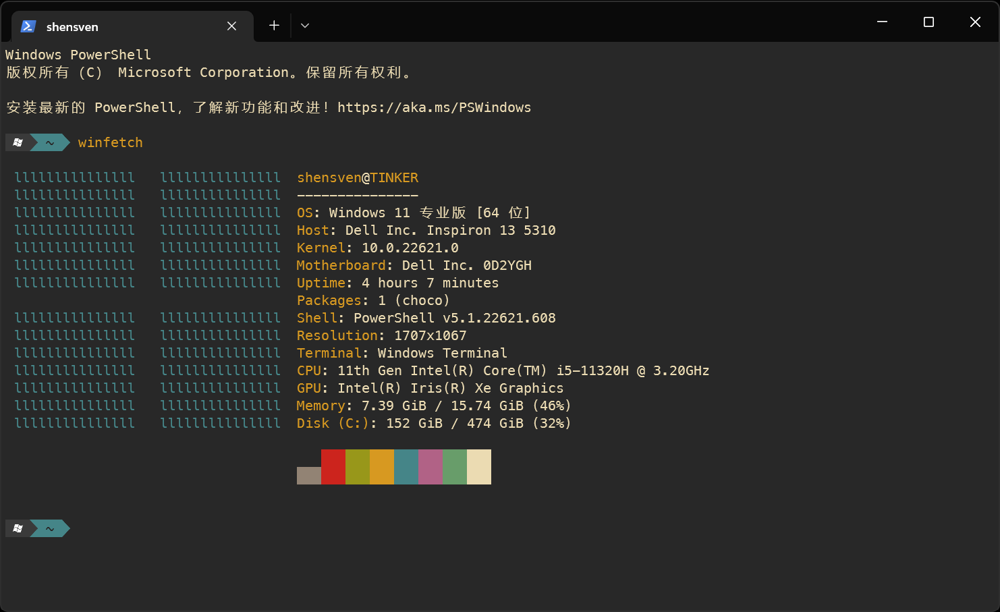Viewport: 1000px width, 612px height.
Task: Click the typed winfetch command text
Action: coord(111,142)
